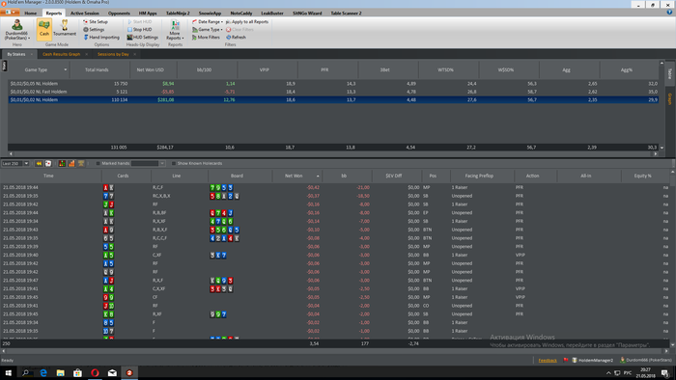Click the playing cards replayer icon

tap(48, 164)
